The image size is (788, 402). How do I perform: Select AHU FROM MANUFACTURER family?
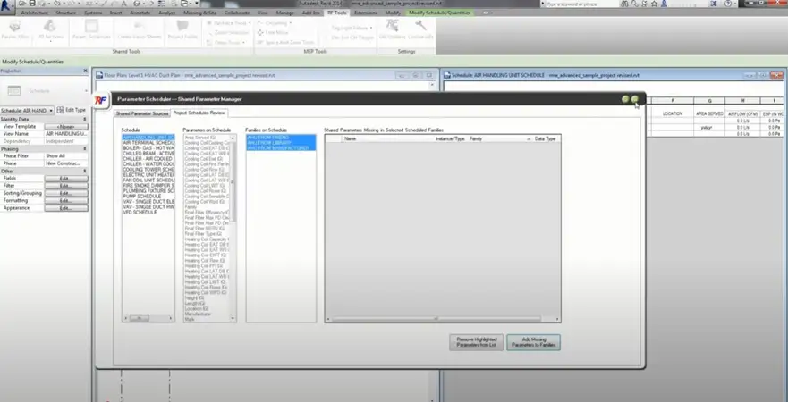[x=281, y=148]
